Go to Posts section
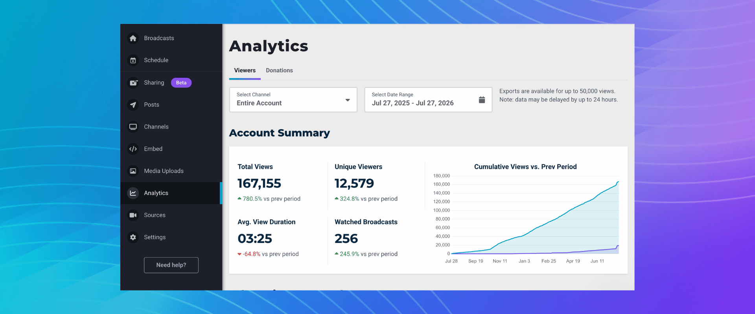The height and width of the screenshot is (314, 755). [x=171, y=105]
